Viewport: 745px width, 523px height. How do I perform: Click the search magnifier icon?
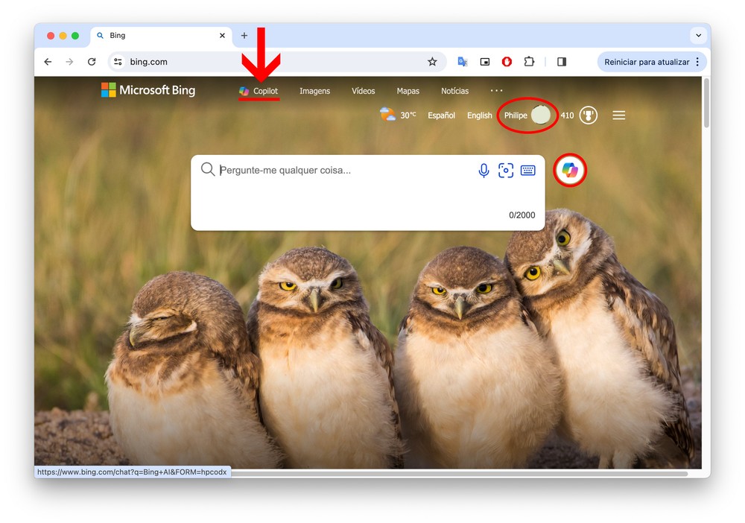point(208,169)
